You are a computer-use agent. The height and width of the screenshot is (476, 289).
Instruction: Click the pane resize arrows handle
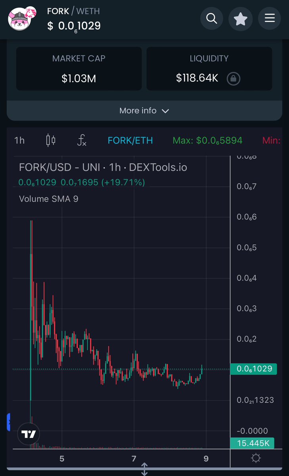[144, 469]
